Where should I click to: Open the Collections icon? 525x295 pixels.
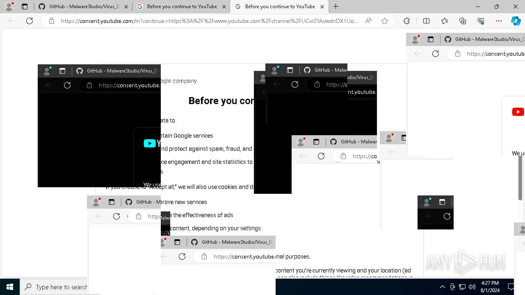(463, 21)
